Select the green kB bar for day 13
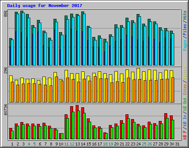The width and height of the screenshot is (189, 148). [79, 125]
